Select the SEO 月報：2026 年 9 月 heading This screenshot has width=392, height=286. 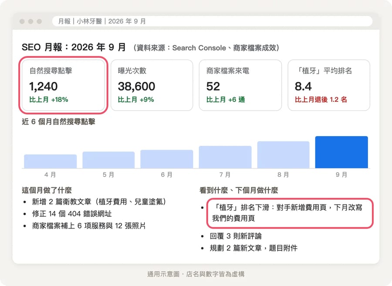[x=74, y=47]
